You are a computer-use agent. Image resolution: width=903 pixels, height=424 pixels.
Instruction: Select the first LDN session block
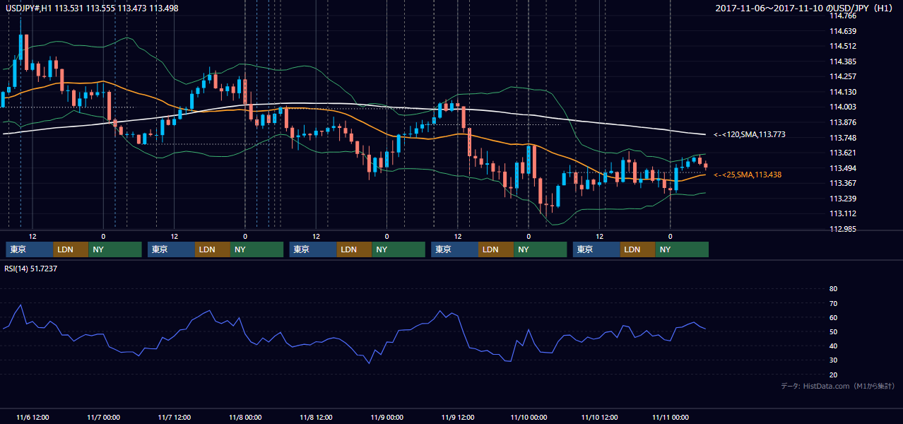coord(71,249)
